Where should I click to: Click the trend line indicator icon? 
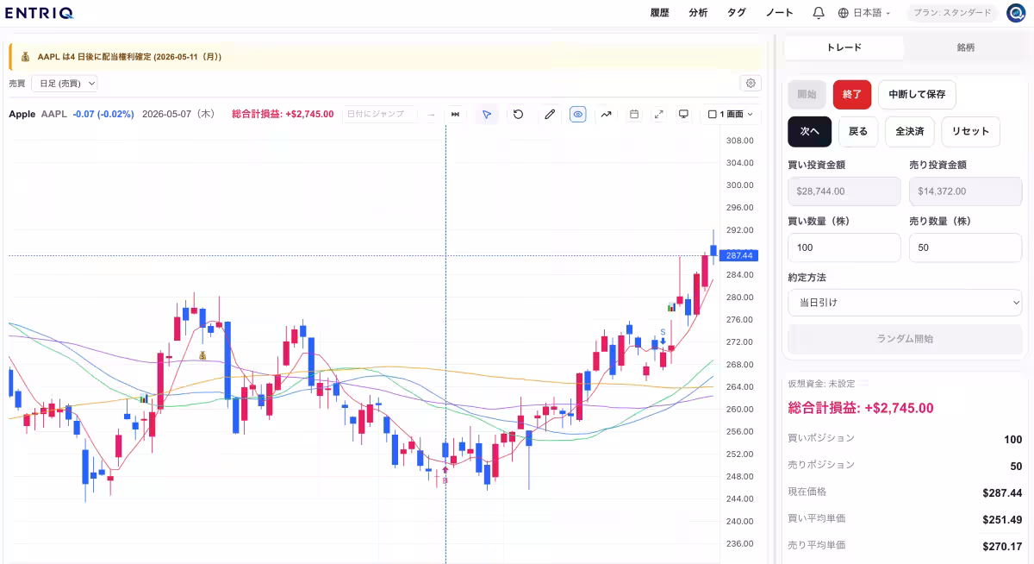point(607,114)
